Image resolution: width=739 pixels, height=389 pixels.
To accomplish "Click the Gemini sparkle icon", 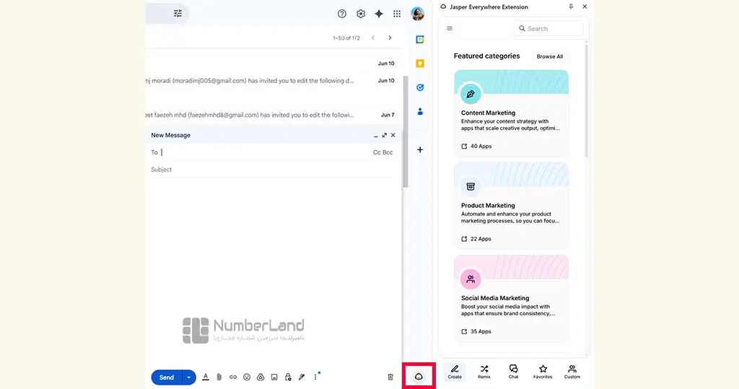I will pyautogui.click(x=378, y=14).
